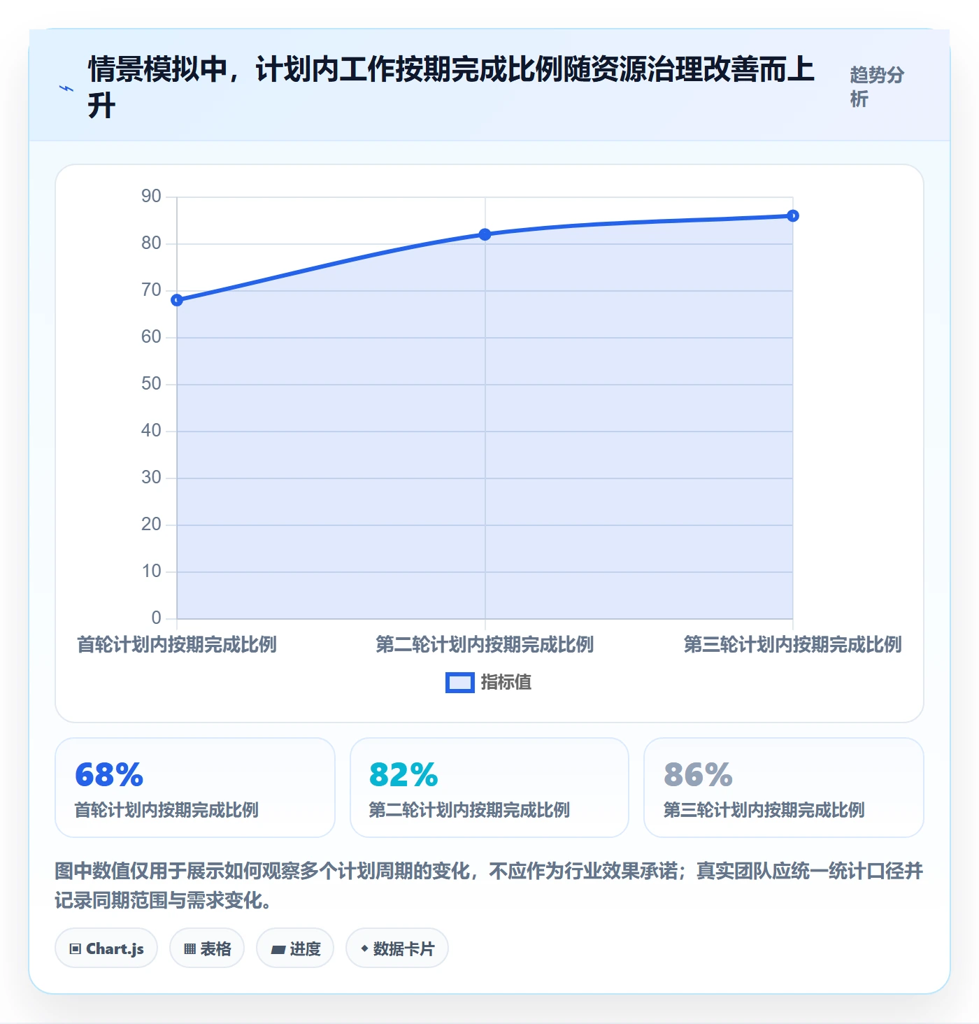979x1024 pixels.
Task: Click the 82 data point on chart
Action: tap(485, 234)
